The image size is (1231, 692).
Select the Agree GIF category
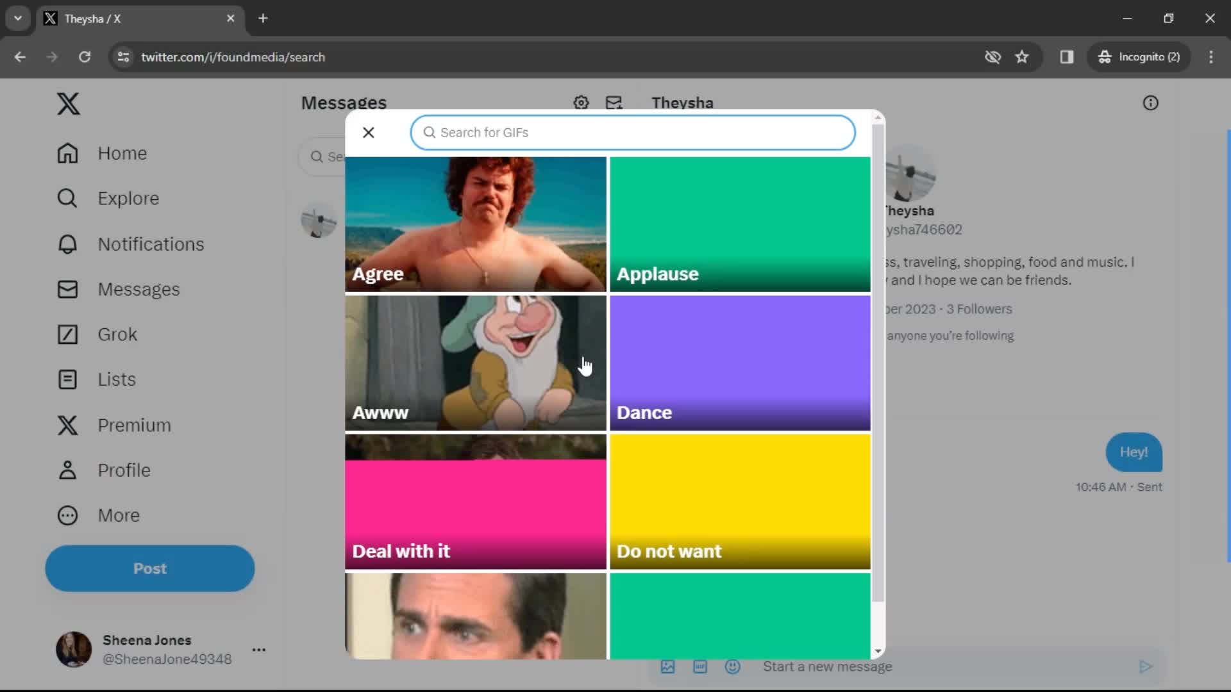[476, 223]
